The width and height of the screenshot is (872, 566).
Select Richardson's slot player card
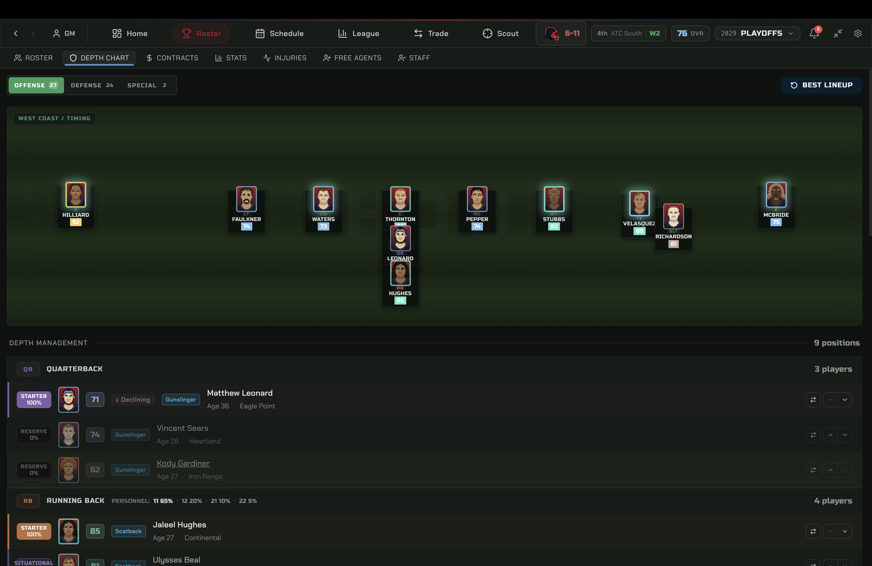point(673,226)
